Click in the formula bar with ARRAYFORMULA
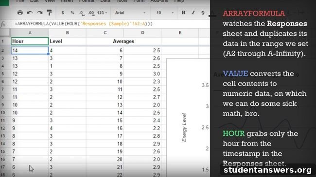Viewport: 316px width, 177px height. pyautogui.click(x=110, y=24)
